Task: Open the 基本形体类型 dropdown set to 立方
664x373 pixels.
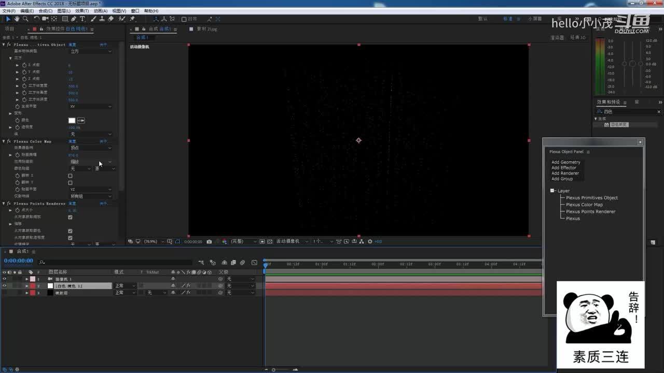Action: click(90, 51)
